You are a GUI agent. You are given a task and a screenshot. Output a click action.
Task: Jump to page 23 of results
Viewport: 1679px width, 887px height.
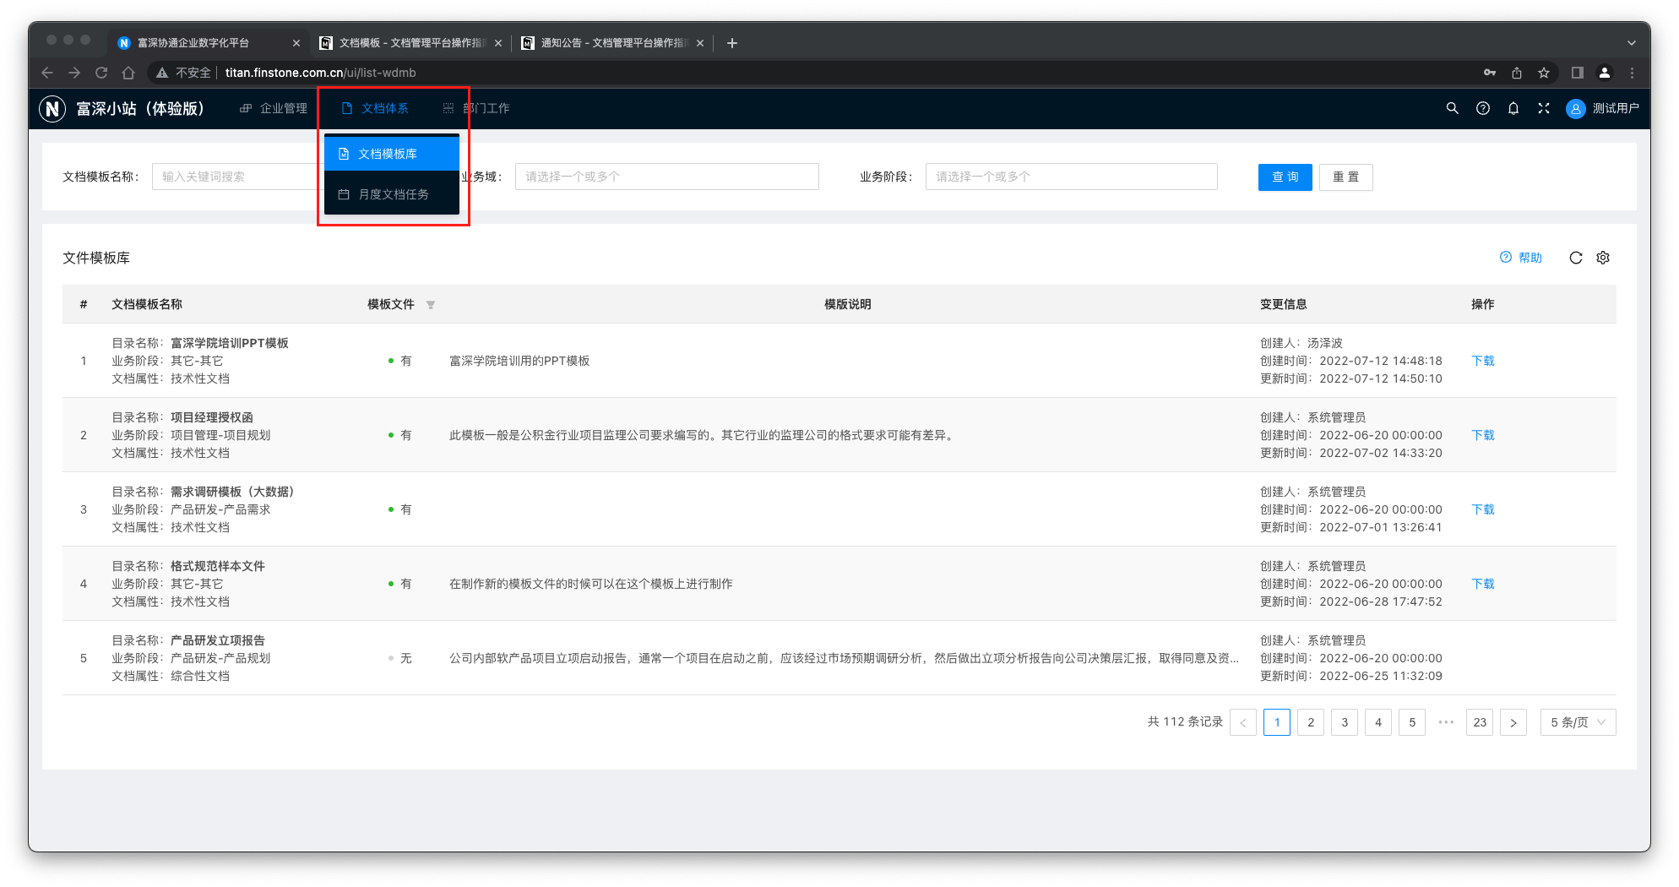pyautogui.click(x=1480, y=722)
